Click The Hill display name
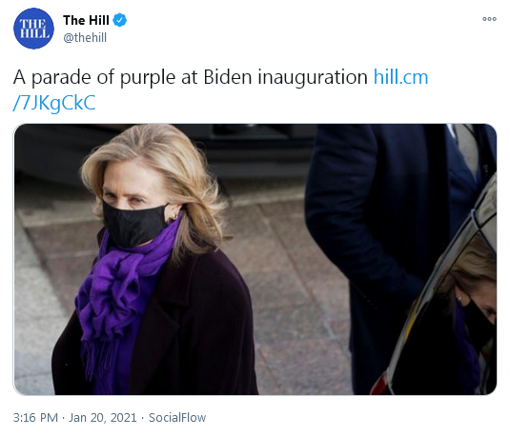 click(86, 20)
